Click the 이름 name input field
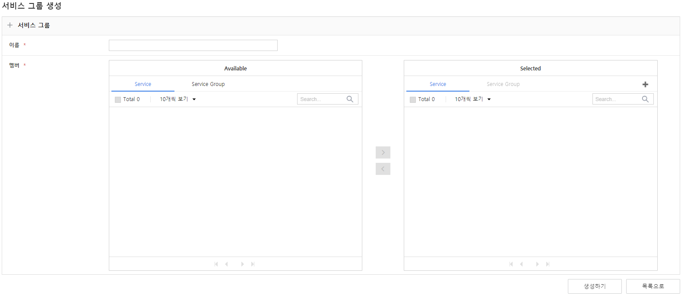Screen dimensions: 681x295 (193, 45)
